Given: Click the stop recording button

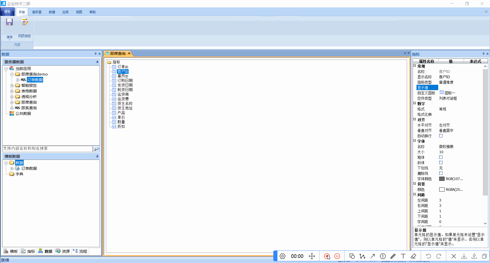Looking at the screenshot, I should [327, 256].
